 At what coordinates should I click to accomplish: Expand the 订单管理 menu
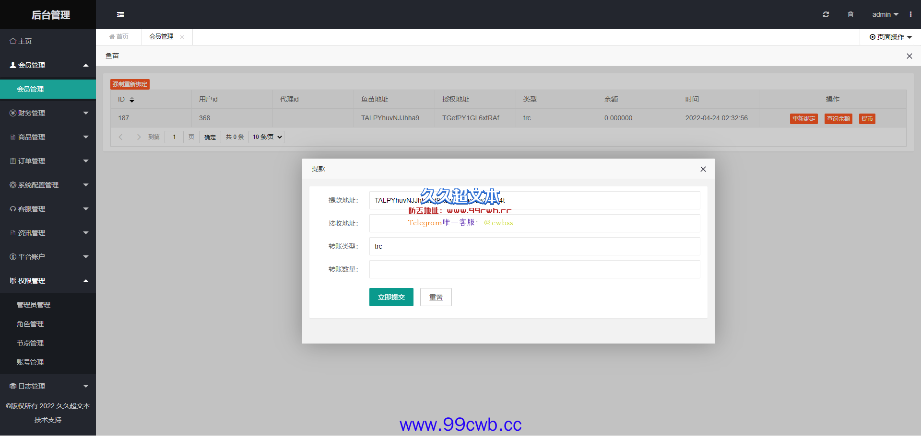[48, 161]
